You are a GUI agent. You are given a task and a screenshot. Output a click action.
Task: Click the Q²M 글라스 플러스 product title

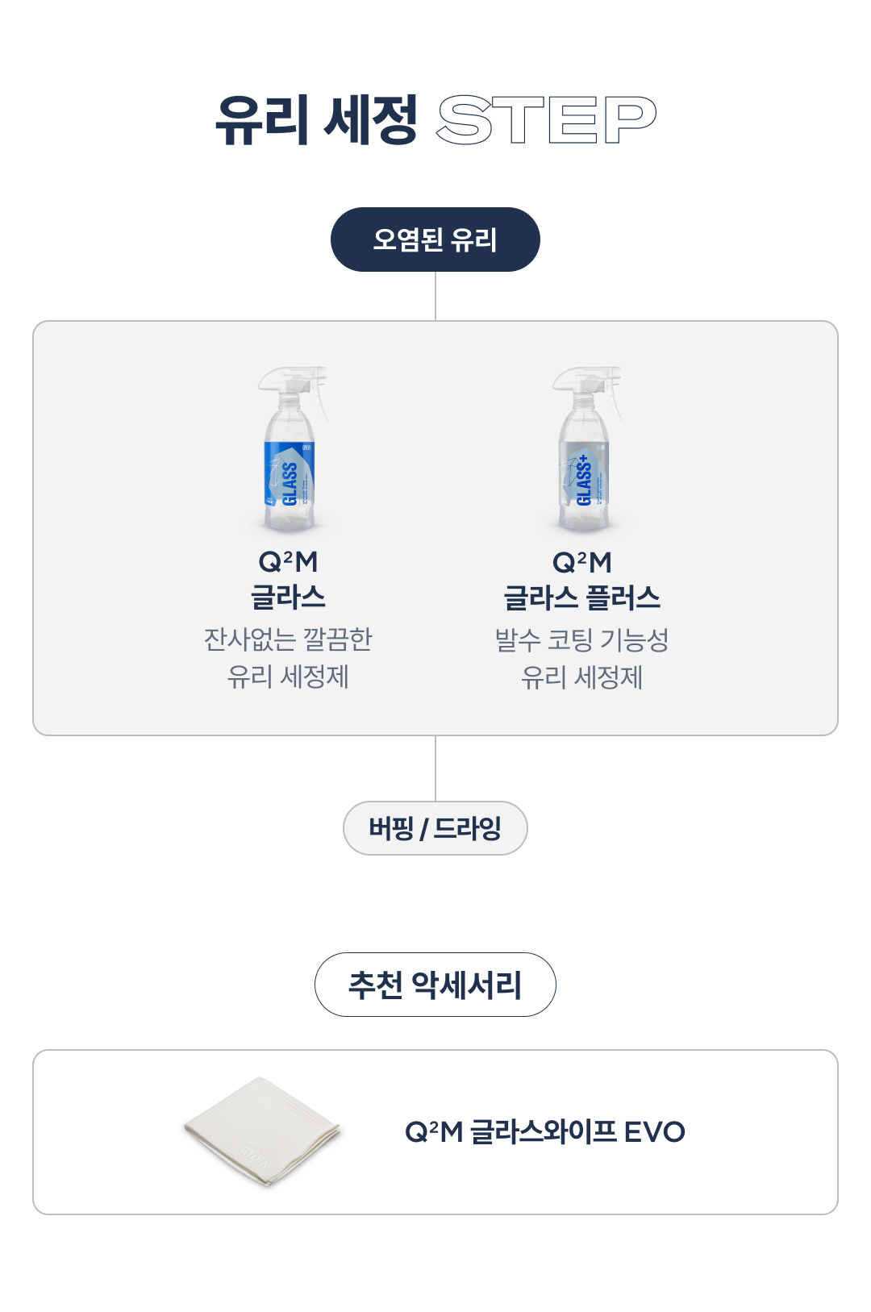pos(582,580)
